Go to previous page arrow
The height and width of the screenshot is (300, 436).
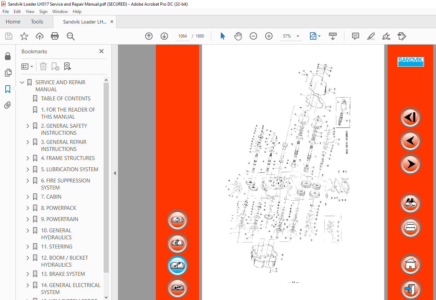coord(149,36)
